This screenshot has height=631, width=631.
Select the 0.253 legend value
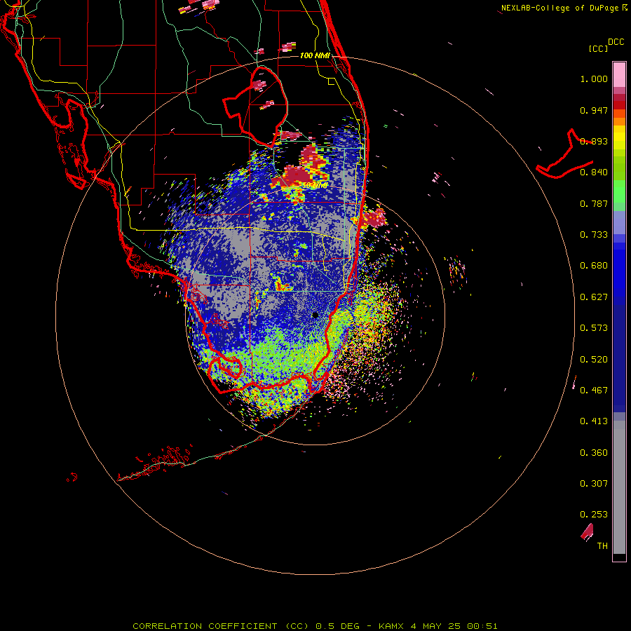tap(594, 515)
